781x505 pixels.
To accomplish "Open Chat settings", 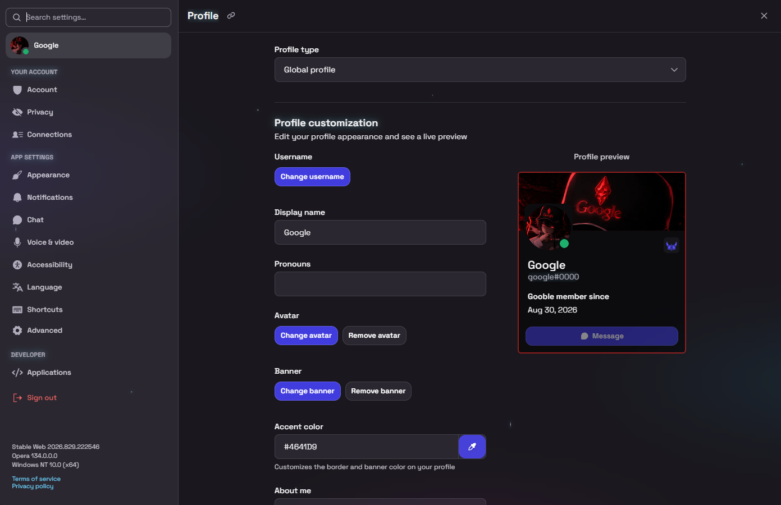I will pyautogui.click(x=89, y=220).
